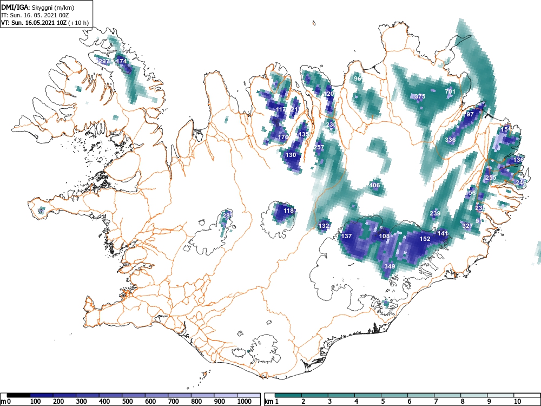Click the '500' label on the metre scale
Screen dimensions: 541x406
(x=127, y=402)
